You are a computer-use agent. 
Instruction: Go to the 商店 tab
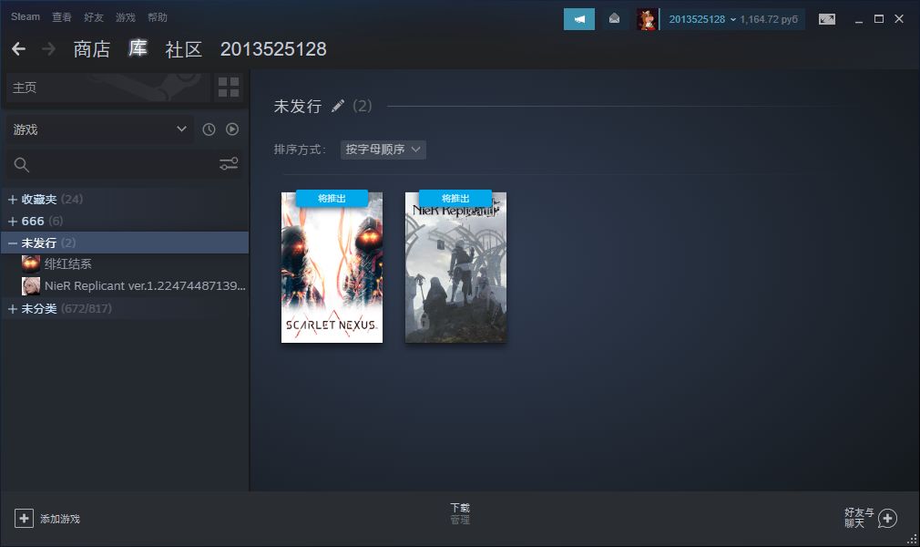click(91, 48)
